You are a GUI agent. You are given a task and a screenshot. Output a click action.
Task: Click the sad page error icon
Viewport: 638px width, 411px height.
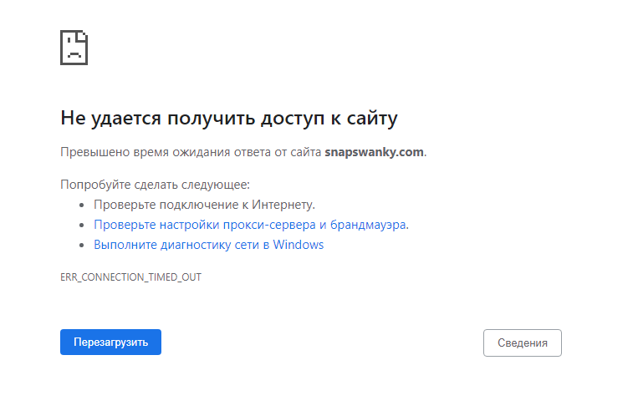point(74,47)
